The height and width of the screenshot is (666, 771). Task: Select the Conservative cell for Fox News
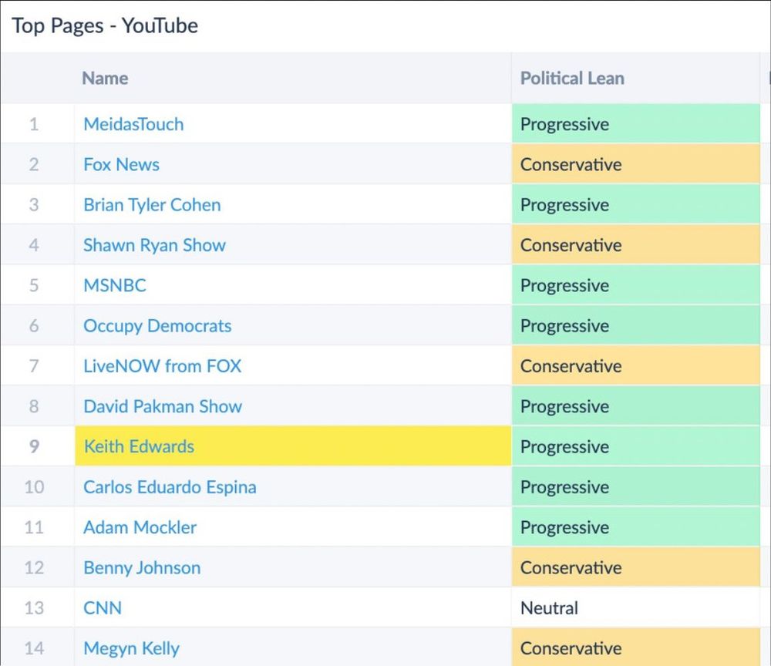pyautogui.click(x=636, y=163)
